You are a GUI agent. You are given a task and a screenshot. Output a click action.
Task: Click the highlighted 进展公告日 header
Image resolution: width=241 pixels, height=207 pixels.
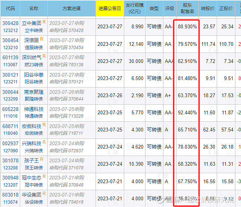pos(110,9)
